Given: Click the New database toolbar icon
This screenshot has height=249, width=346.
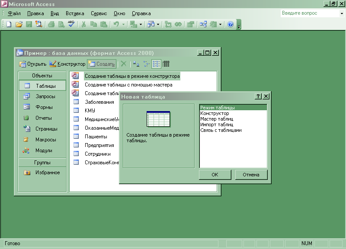Looking at the screenshot, I should pyautogui.click(x=9, y=24).
